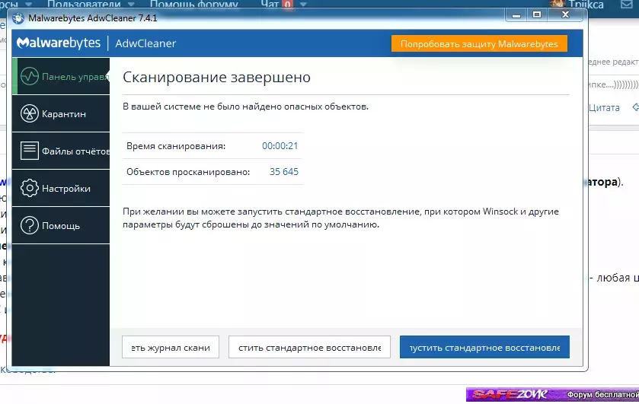This screenshot has width=639, height=404.
Task: Minimize the AdwCleaner window
Action: click(x=516, y=15)
